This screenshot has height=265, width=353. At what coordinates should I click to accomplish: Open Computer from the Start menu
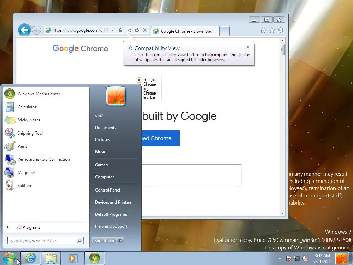click(116, 177)
